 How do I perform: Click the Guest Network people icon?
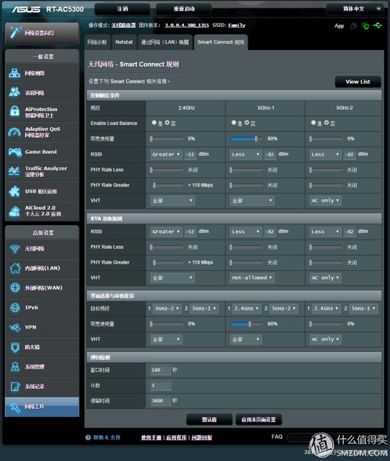(x=14, y=92)
